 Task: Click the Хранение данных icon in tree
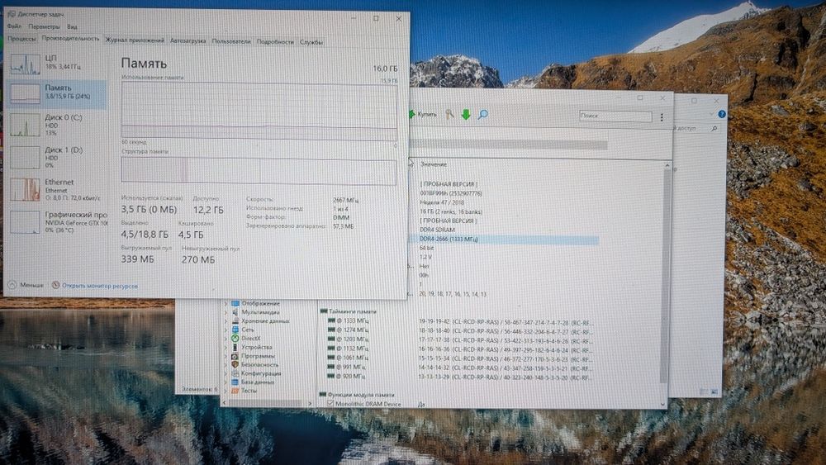(235, 320)
